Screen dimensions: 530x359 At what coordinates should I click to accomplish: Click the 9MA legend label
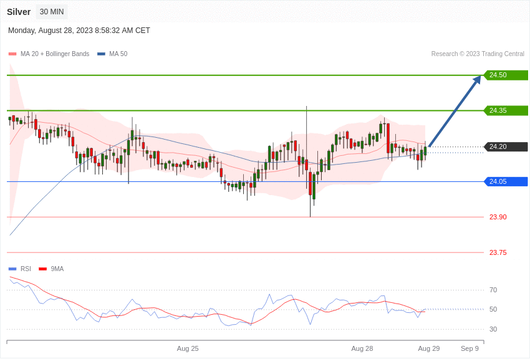pos(57,269)
